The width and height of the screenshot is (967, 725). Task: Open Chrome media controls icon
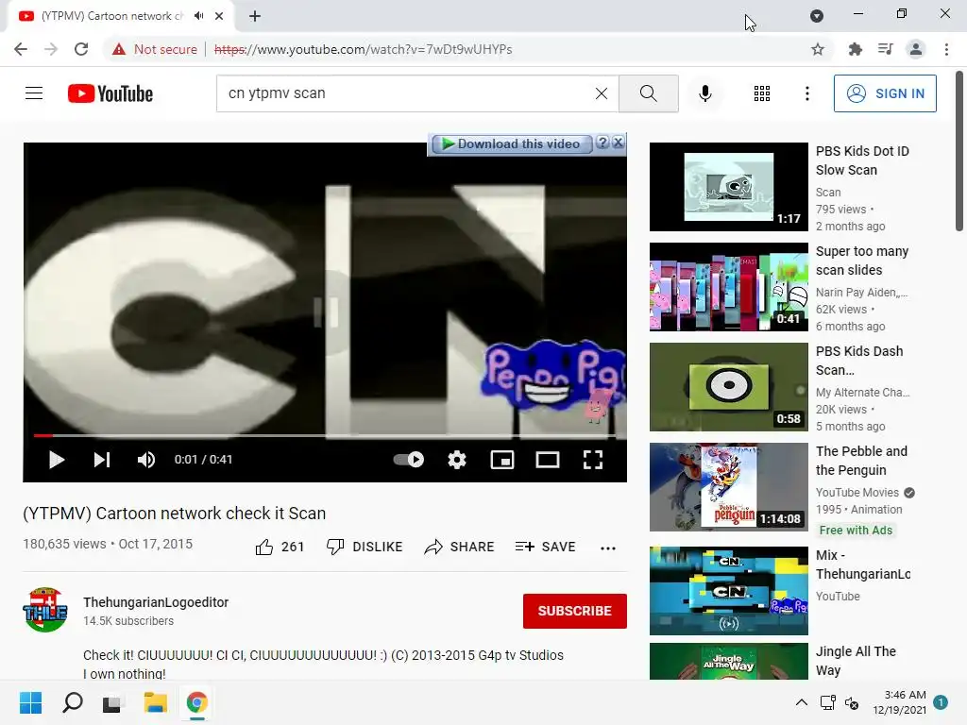point(885,49)
